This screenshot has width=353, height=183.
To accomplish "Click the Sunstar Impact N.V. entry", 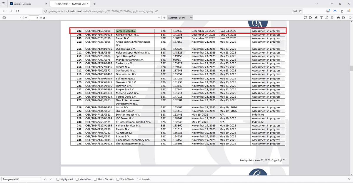I will [128, 115].
